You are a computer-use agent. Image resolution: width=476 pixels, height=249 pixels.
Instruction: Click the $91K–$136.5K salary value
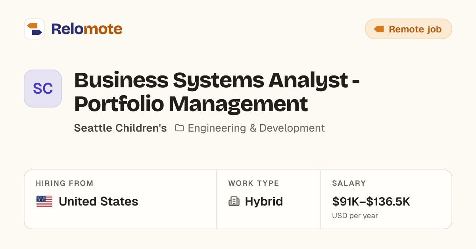pos(371,202)
